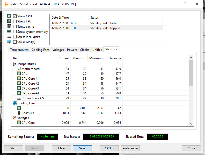The height and width of the screenshot is (155, 205).
Task: Select the Stability Test: Stopped log entry
Action: (x=106, y=28)
